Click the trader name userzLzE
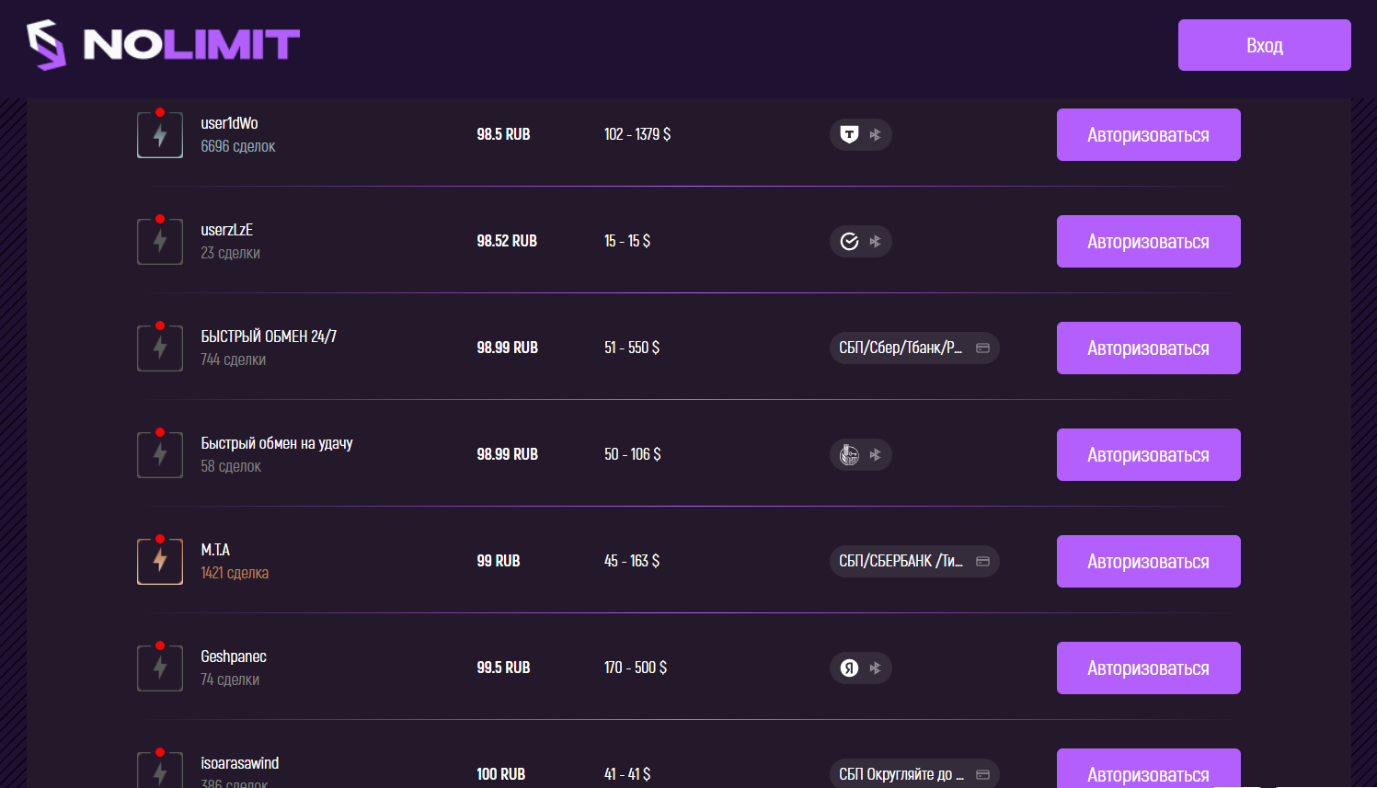 pyautogui.click(x=226, y=230)
